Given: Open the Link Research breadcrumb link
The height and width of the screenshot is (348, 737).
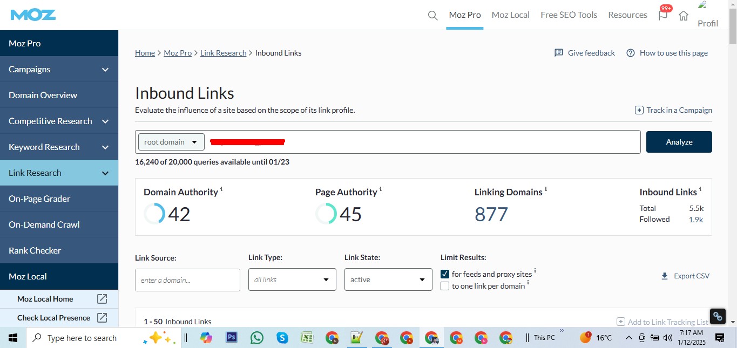Looking at the screenshot, I should click(223, 53).
